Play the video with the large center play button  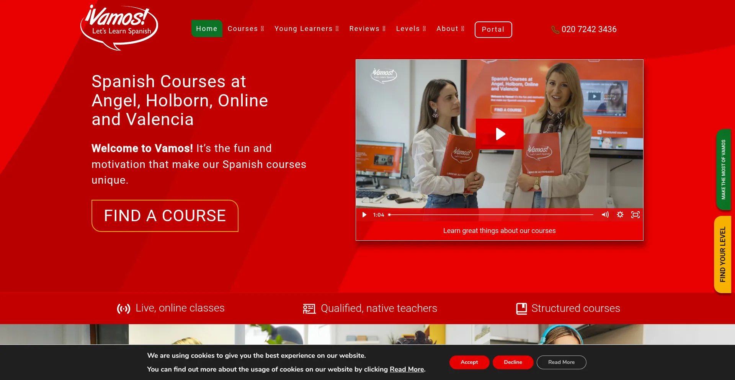pyautogui.click(x=500, y=134)
